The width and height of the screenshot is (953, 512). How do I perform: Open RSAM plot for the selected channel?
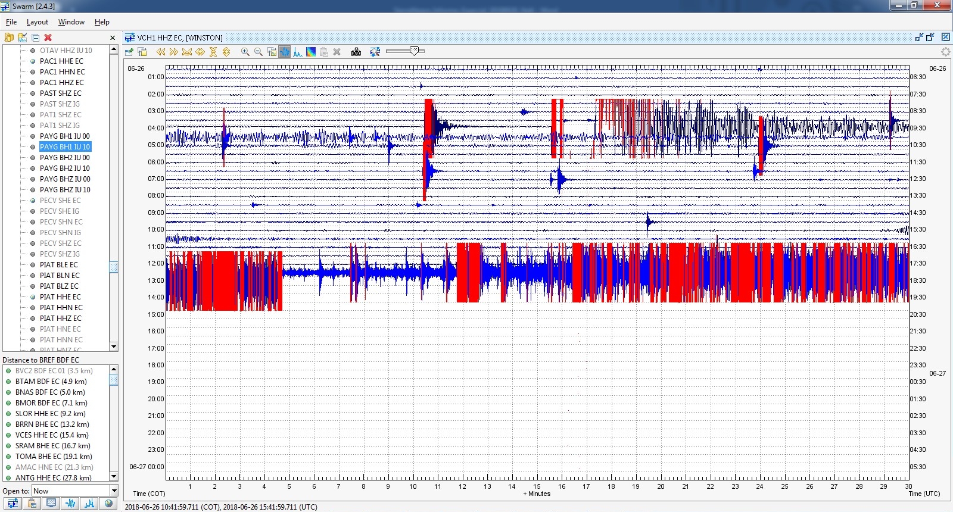[89, 504]
